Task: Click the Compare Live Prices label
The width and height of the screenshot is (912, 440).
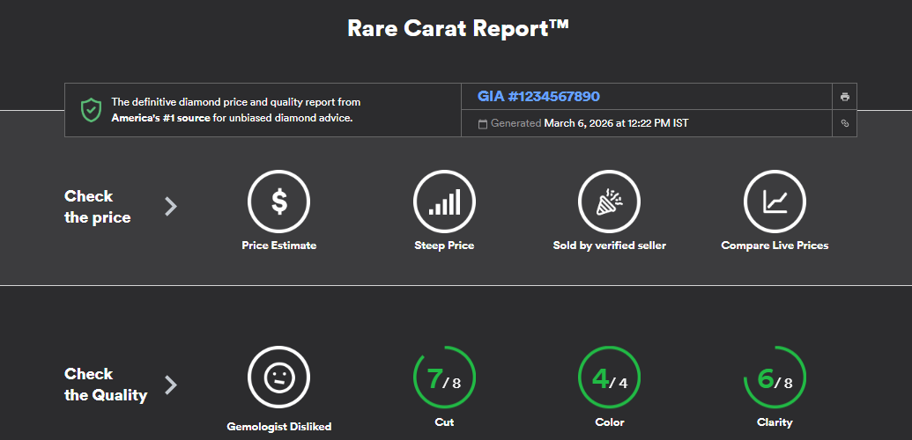Action: pyautogui.click(x=775, y=246)
